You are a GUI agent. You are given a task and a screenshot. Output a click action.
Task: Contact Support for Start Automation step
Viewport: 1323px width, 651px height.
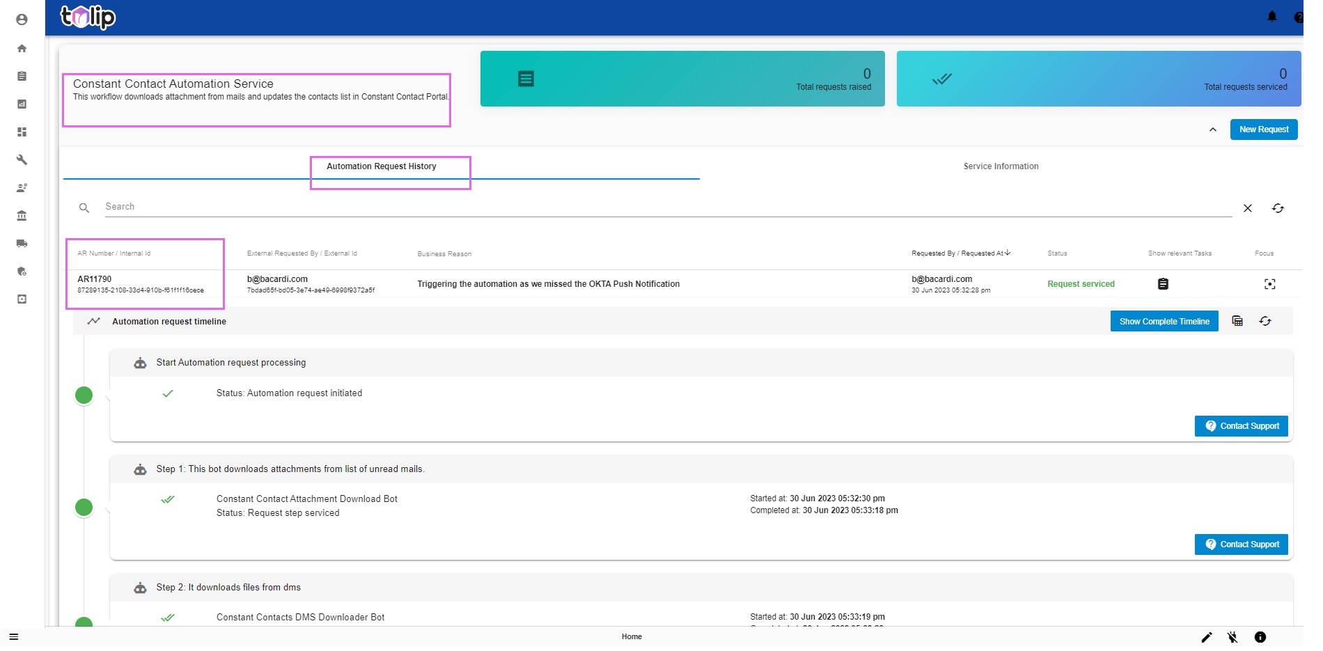1242,426
